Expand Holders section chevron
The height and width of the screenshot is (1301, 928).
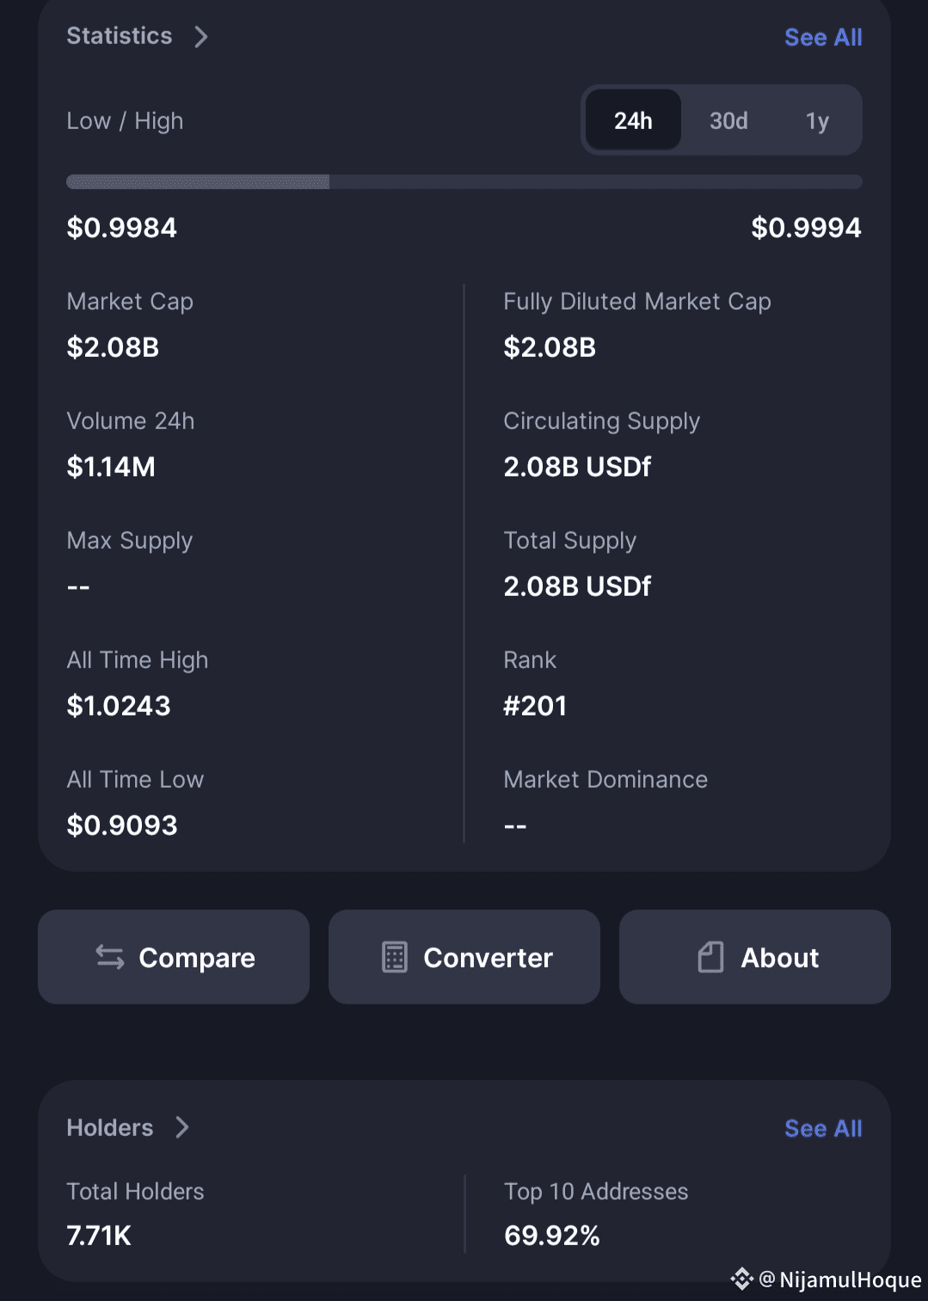tap(182, 1127)
